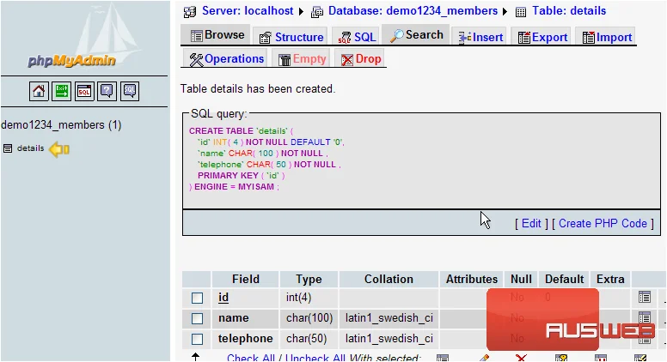Viewport: 667px width, 362px height.
Task: Click the id field name in the table
Action: pos(223,298)
